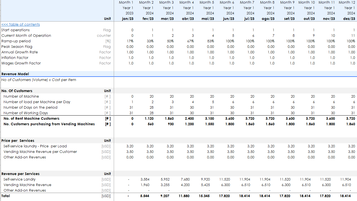Select the 560 vending customers cell
357x201 pixels.
(150, 124)
